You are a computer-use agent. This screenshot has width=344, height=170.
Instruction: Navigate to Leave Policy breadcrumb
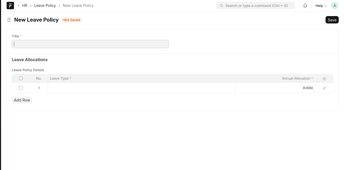click(45, 6)
